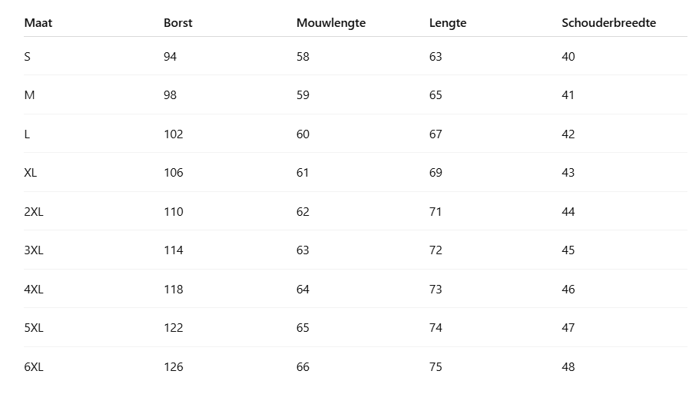Click the S size row label
Viewport: 689px width, 404px height.
click(28, 57)
